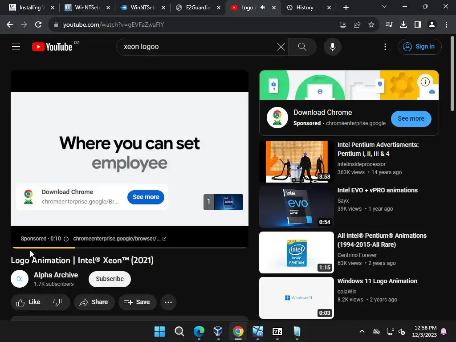Open Windows 11 Logo Animation title
The width and height of the screenshot is (456, 342).
coord(377,281)
